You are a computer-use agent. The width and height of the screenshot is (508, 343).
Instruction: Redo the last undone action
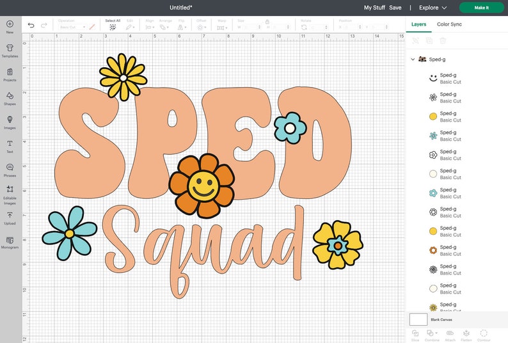[44, 26]
